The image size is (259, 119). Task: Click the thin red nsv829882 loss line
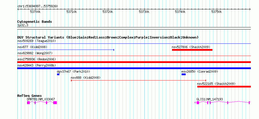coord(134,56)
